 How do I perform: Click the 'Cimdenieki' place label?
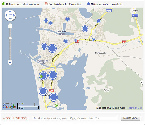point(100,53)
